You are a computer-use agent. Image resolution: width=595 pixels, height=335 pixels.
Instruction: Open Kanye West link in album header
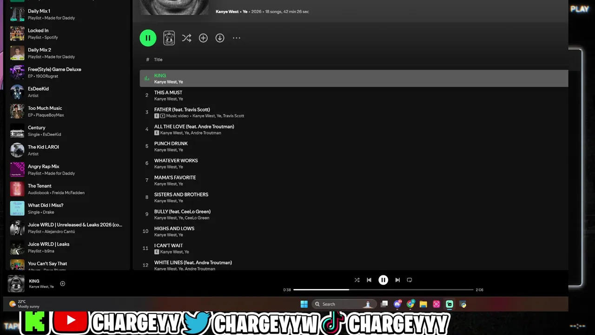[x=227, y=12]
